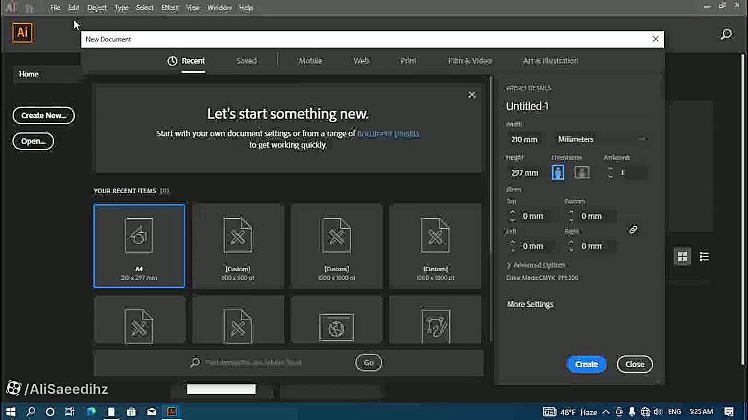Expand Advanced Options section
Viewport: 748px width, 420px height.
click(x=537, y=265)
